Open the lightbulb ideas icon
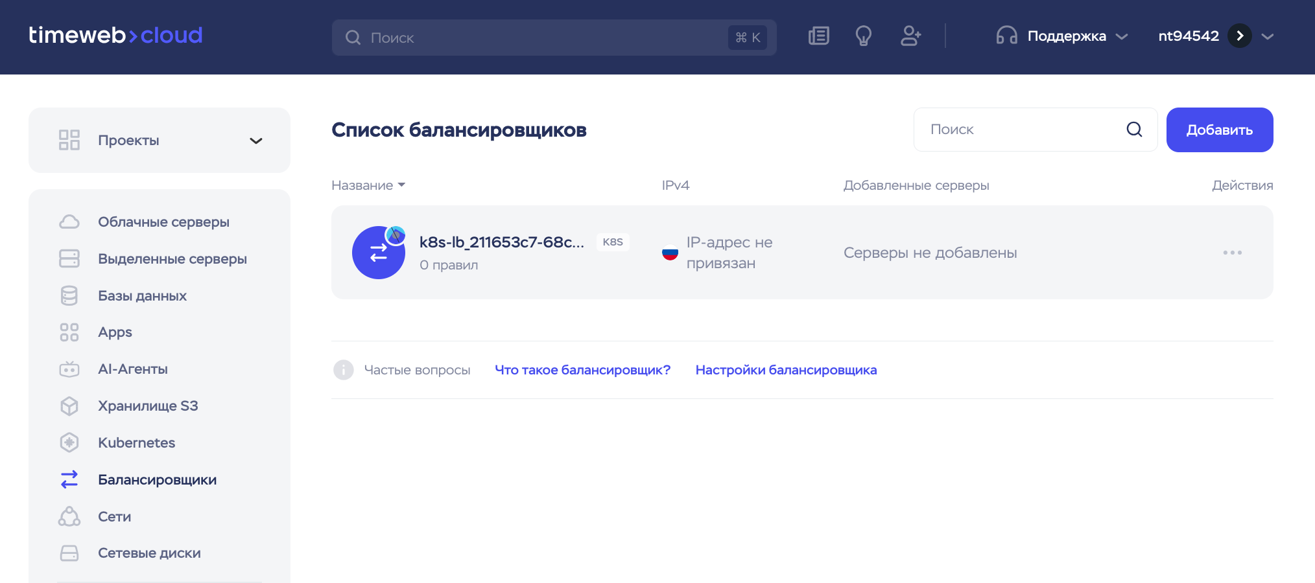The height and width of the screenshot is (583, 1315). click(x=863, y=36)
